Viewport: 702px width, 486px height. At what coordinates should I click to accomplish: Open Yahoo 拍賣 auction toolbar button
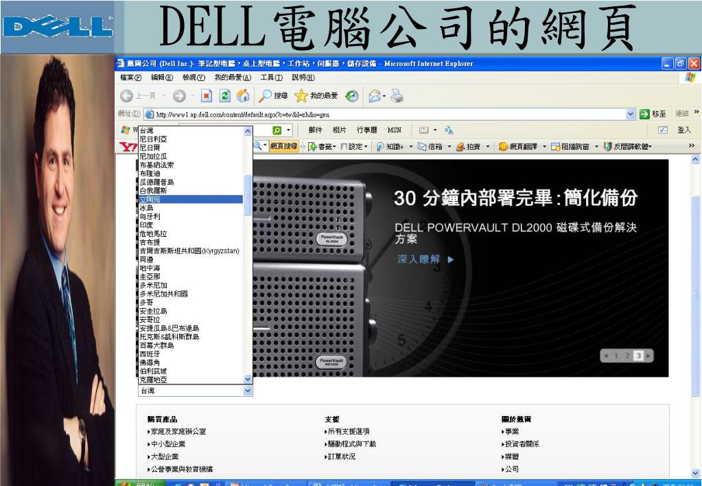point(468,146)
